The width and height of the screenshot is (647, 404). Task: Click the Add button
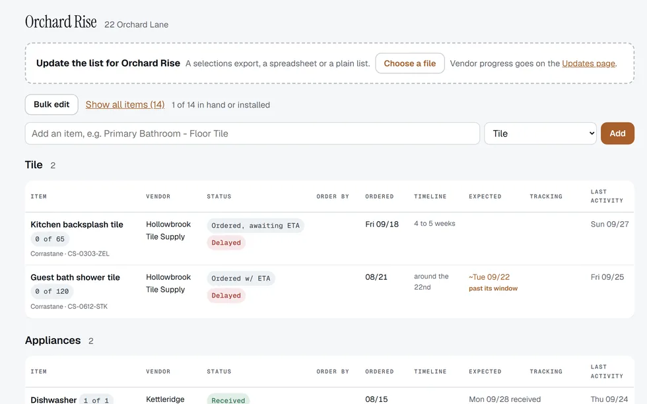click(x=617, y=133)
